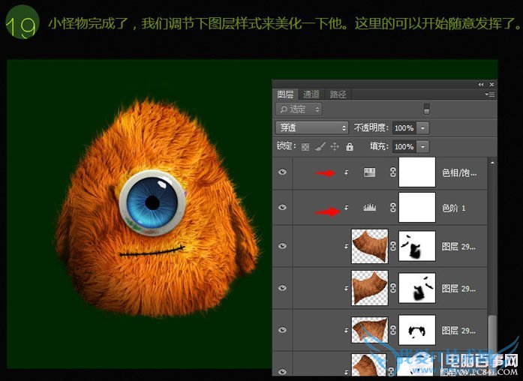The width and height of the screenshot is (523, 381).
Task: Select the layer mask thumbnail right below 色阶 1 mask
Action: (417, 246)
